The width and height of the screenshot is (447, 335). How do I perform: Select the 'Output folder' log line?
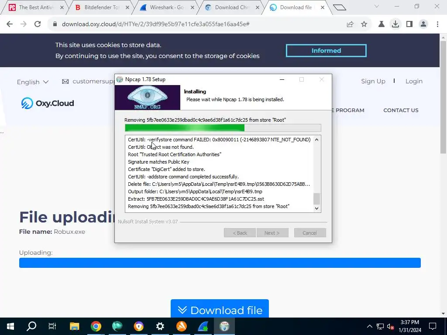(x=195, y=191)
